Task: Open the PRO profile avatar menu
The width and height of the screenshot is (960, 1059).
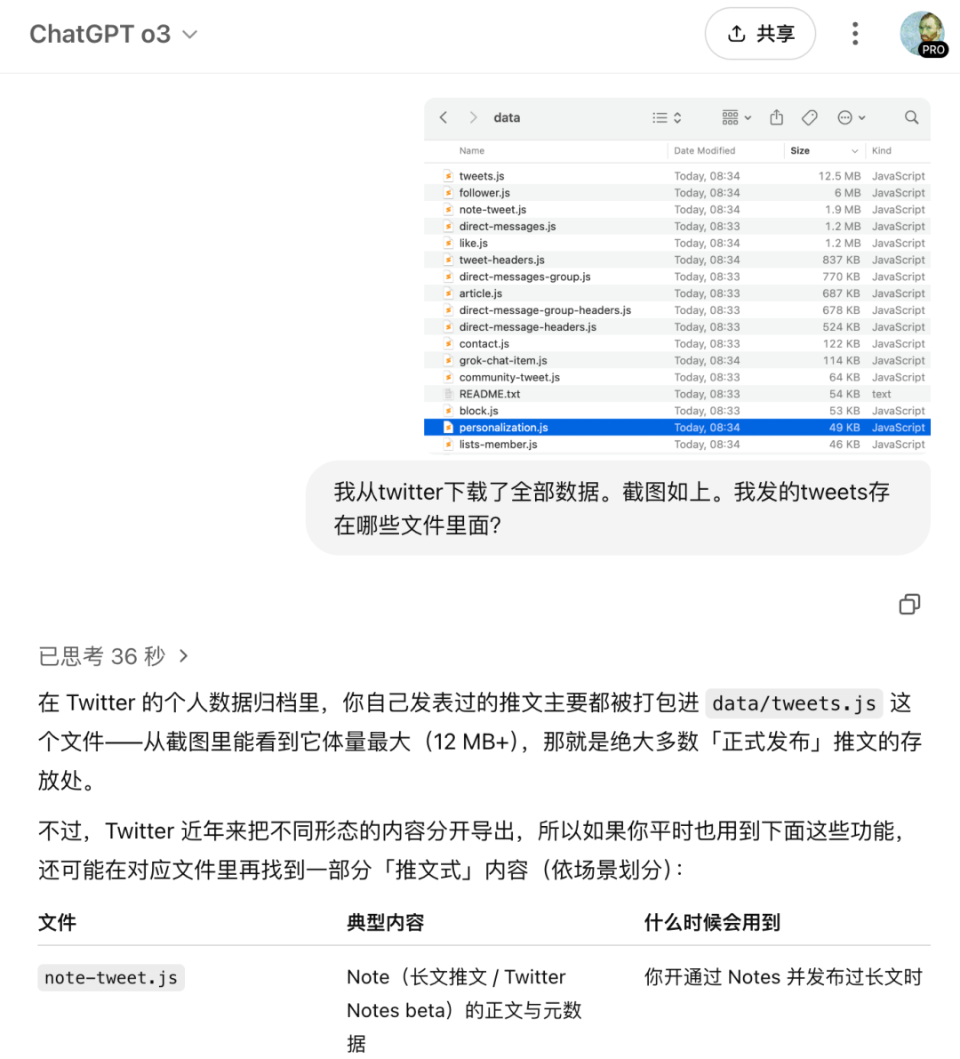Action: coord(923,34)
